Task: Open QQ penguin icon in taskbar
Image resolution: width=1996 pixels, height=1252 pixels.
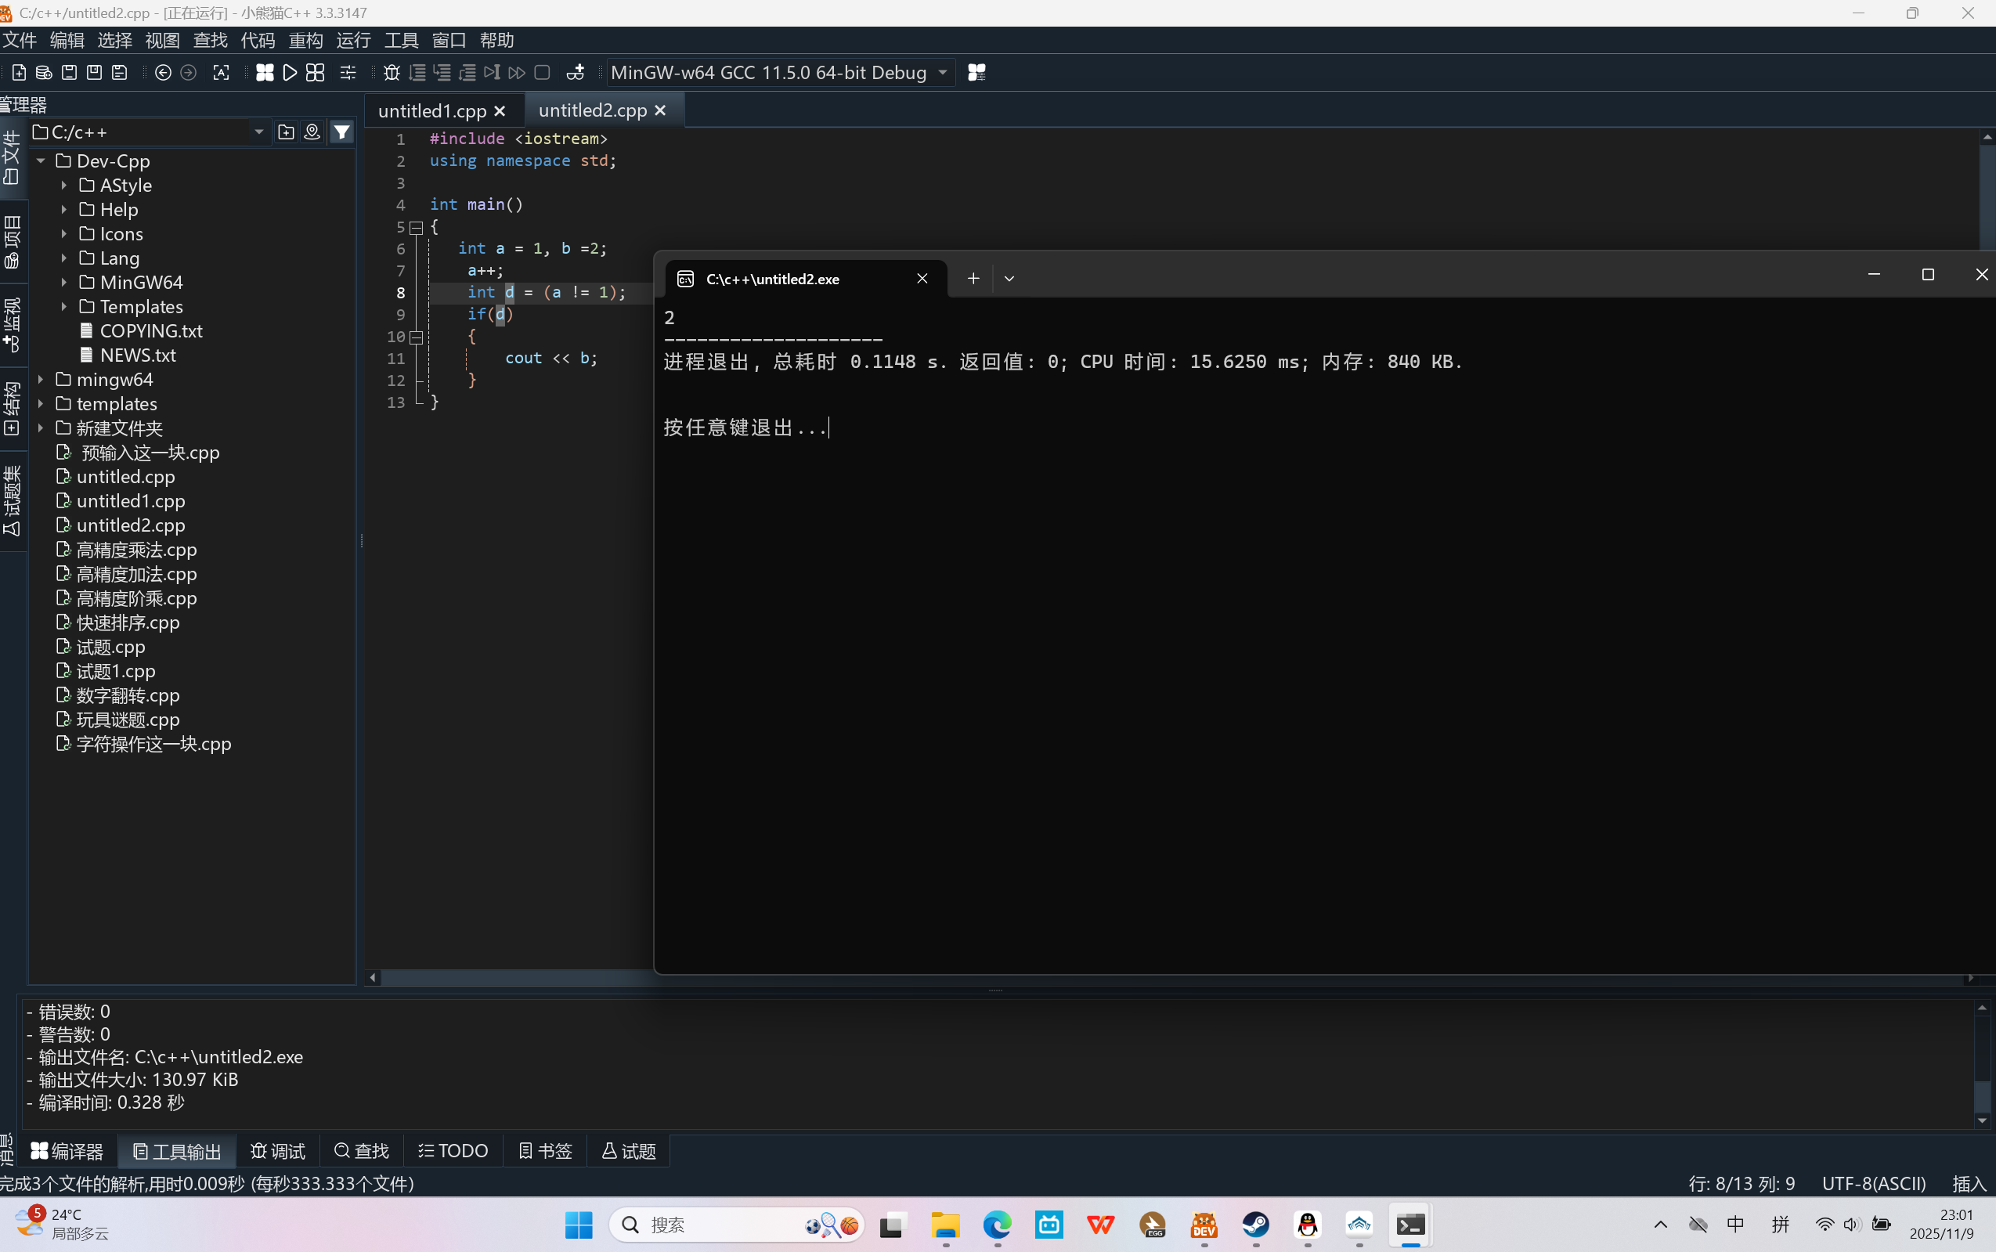Action: [x=1307, y=1225]
